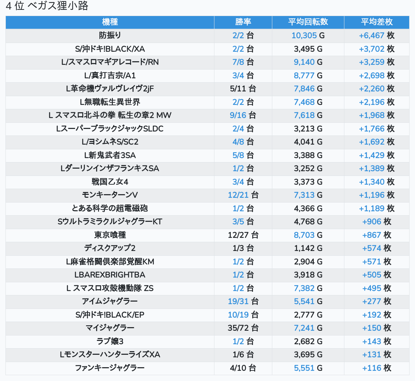
Task: Click the 機種 column header
Action: 110,22
